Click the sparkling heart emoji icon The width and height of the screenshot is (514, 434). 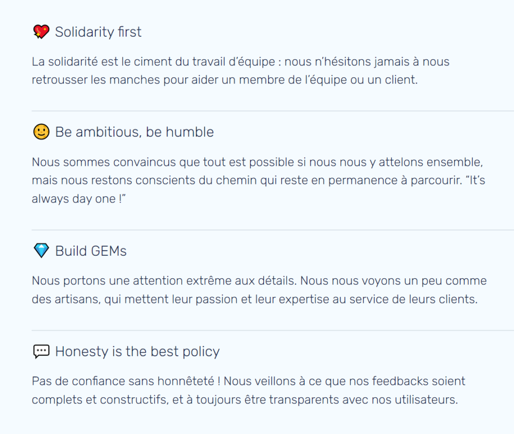click(41, 32)
